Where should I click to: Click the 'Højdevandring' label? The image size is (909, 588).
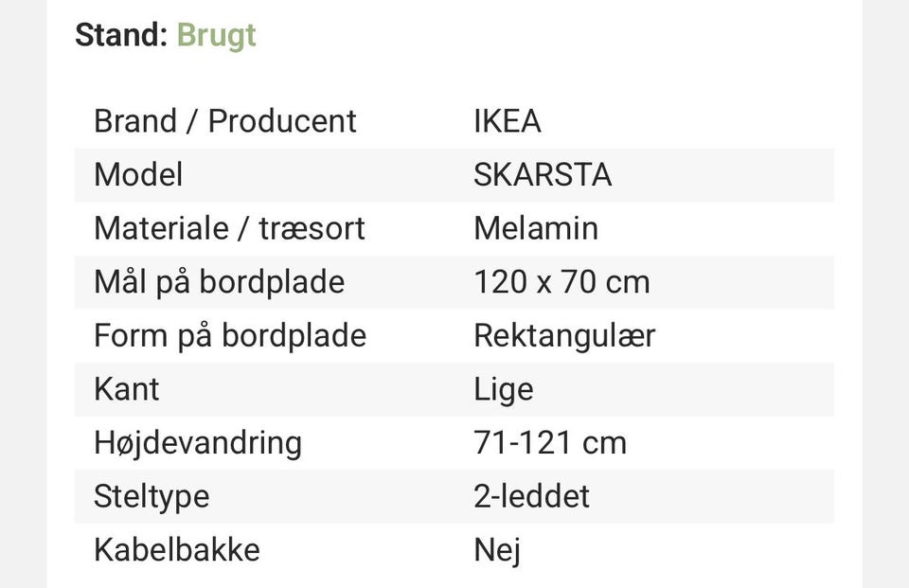pyautogui.click(x=198, y=442)
